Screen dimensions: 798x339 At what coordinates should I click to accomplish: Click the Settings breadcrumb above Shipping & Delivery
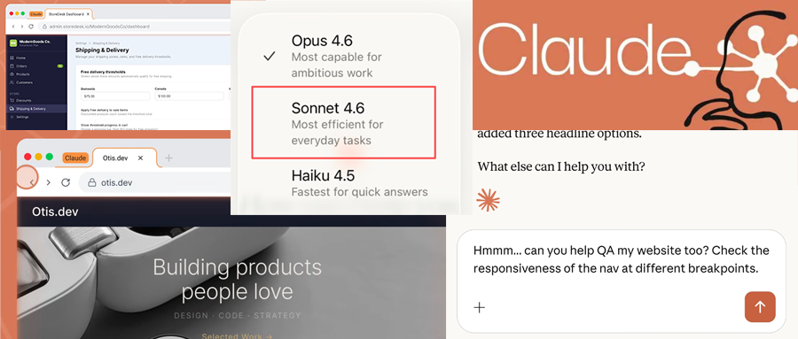click(x=81, y=44)
